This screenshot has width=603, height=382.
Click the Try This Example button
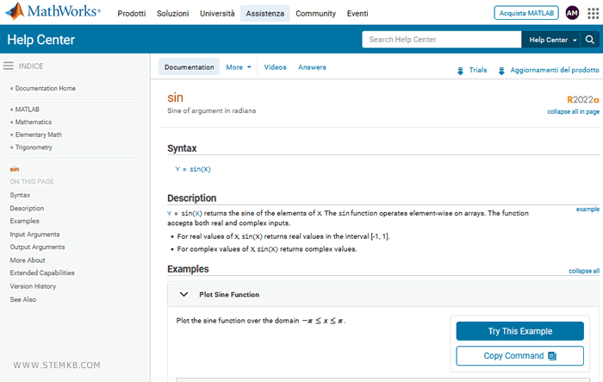pos(519,331)
